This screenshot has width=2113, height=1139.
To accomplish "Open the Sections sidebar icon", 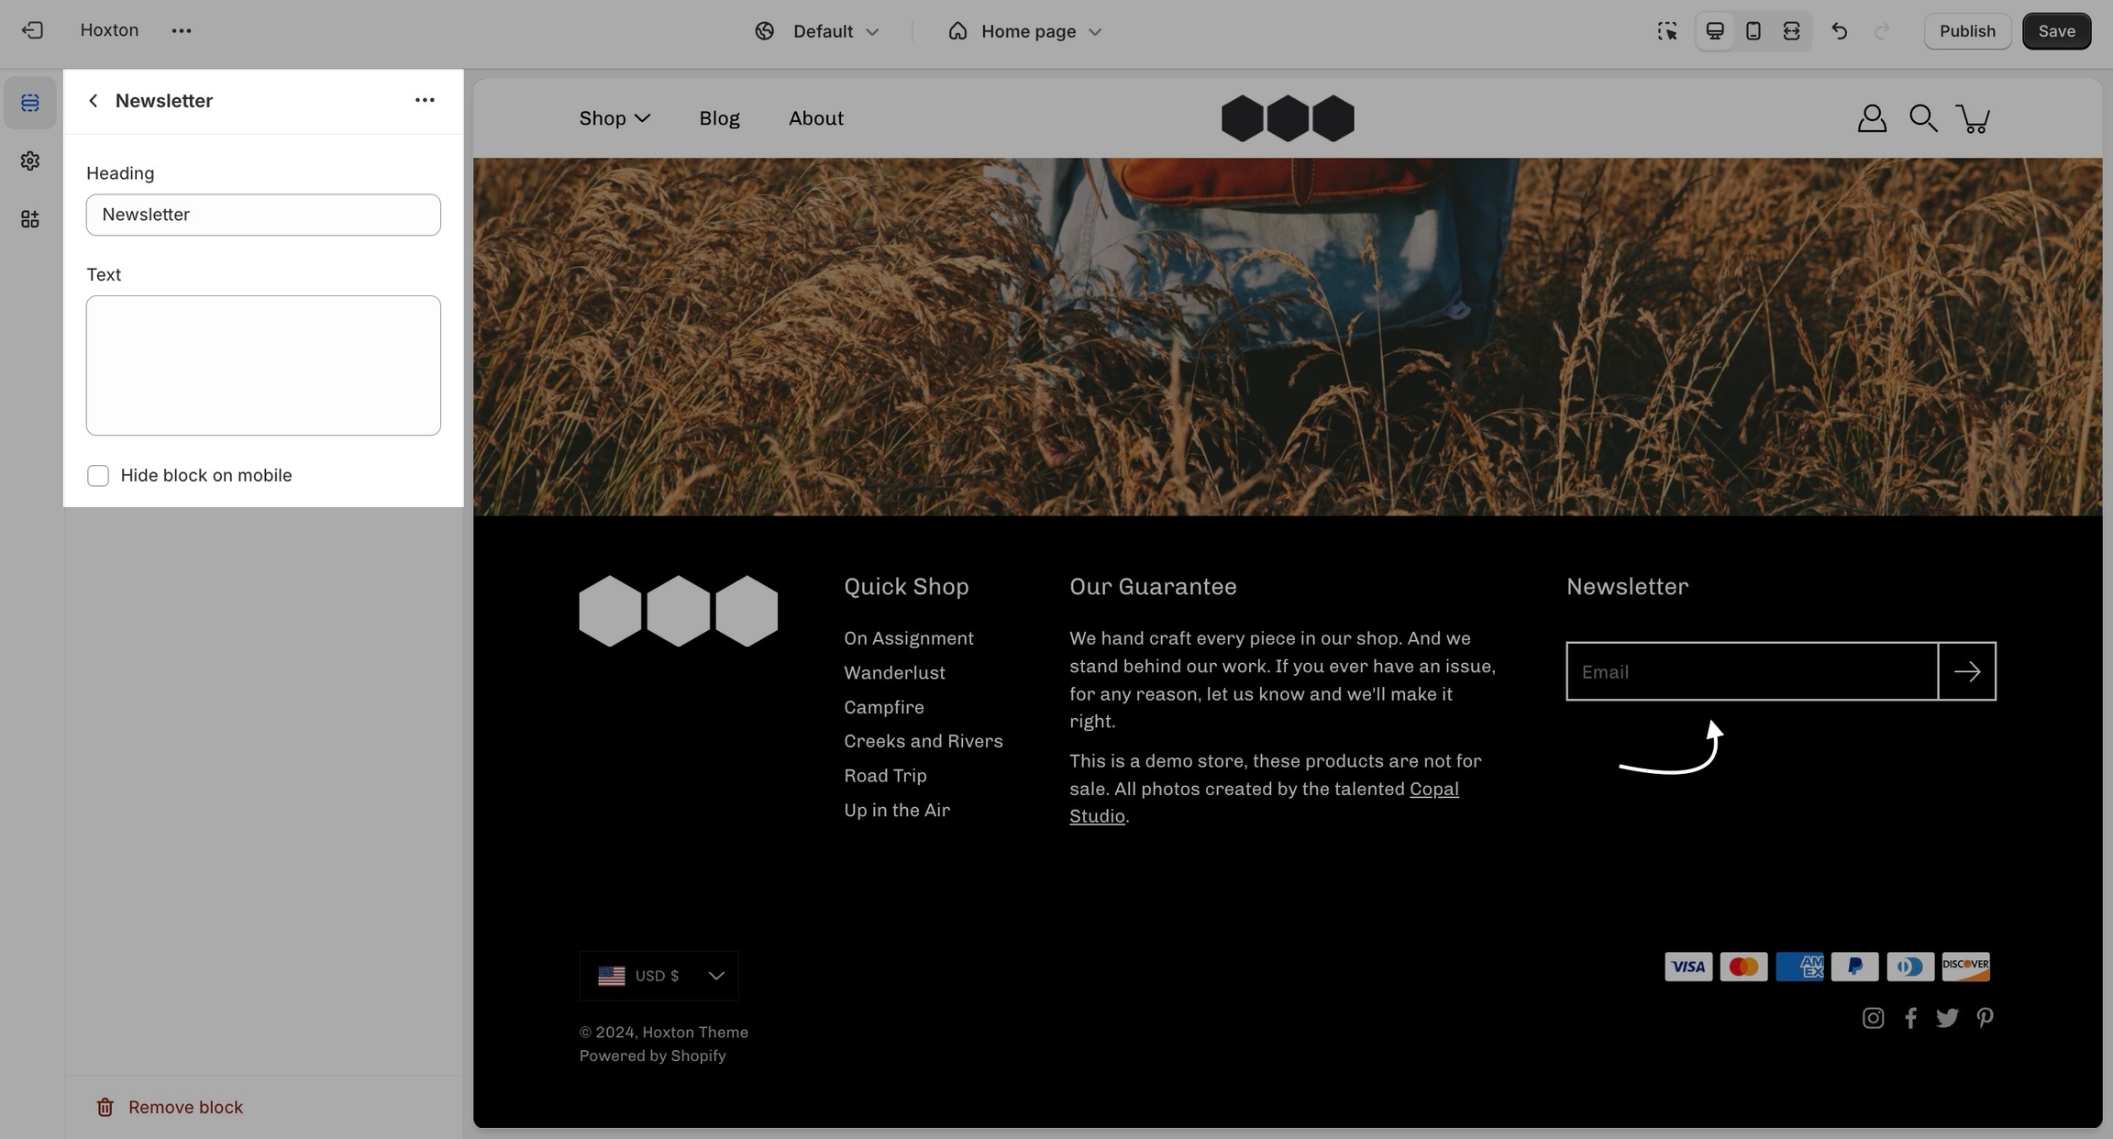I will pos(30,103).
